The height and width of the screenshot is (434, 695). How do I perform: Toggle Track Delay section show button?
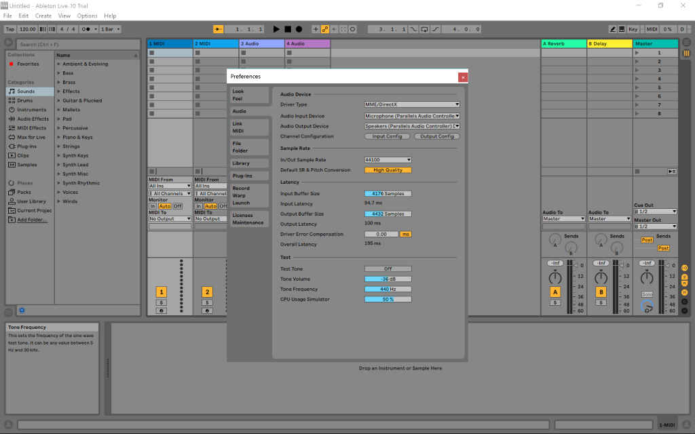pyautogui.click(x=684, y=302)
